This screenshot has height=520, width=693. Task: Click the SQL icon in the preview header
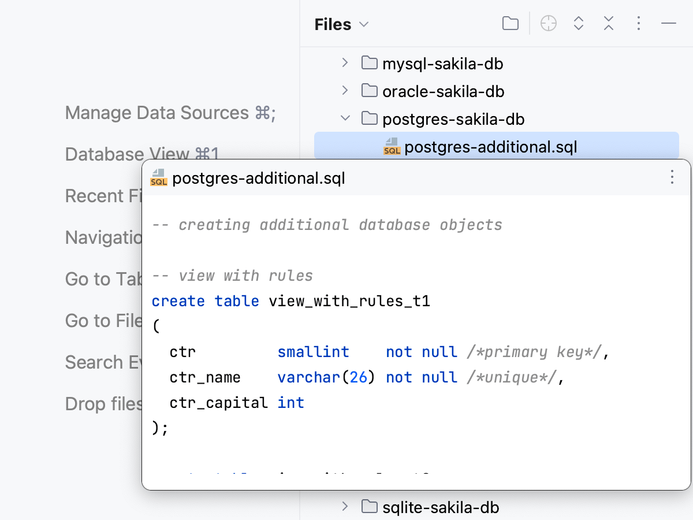click(158, 178)
